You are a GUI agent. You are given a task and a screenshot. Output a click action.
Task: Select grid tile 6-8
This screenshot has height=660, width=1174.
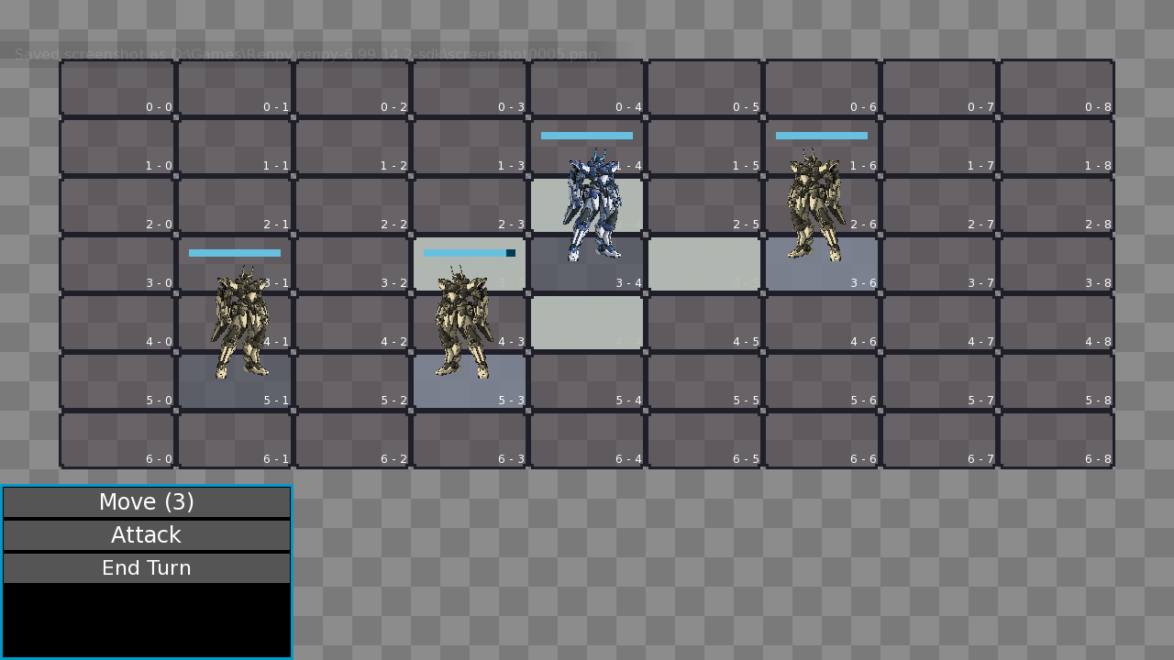[1057, 440]
